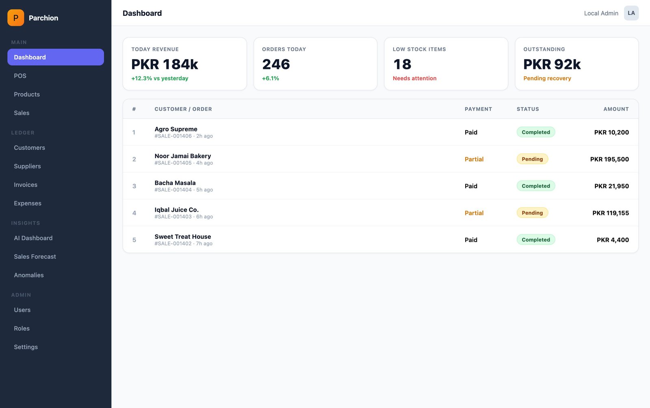View the Invoices page
The height and width of the screenshot is (408, 650).
(x=26, y=185)
